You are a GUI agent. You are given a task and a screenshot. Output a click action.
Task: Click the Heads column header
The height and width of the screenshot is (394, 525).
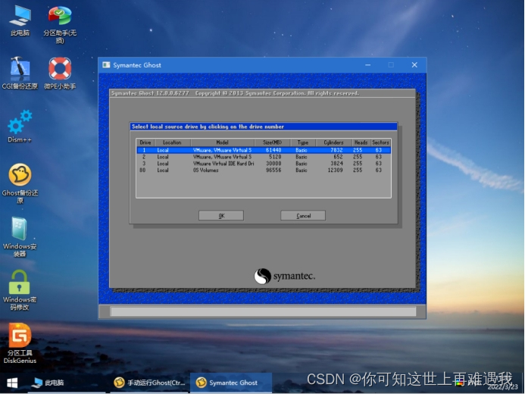tap(361, 142)
